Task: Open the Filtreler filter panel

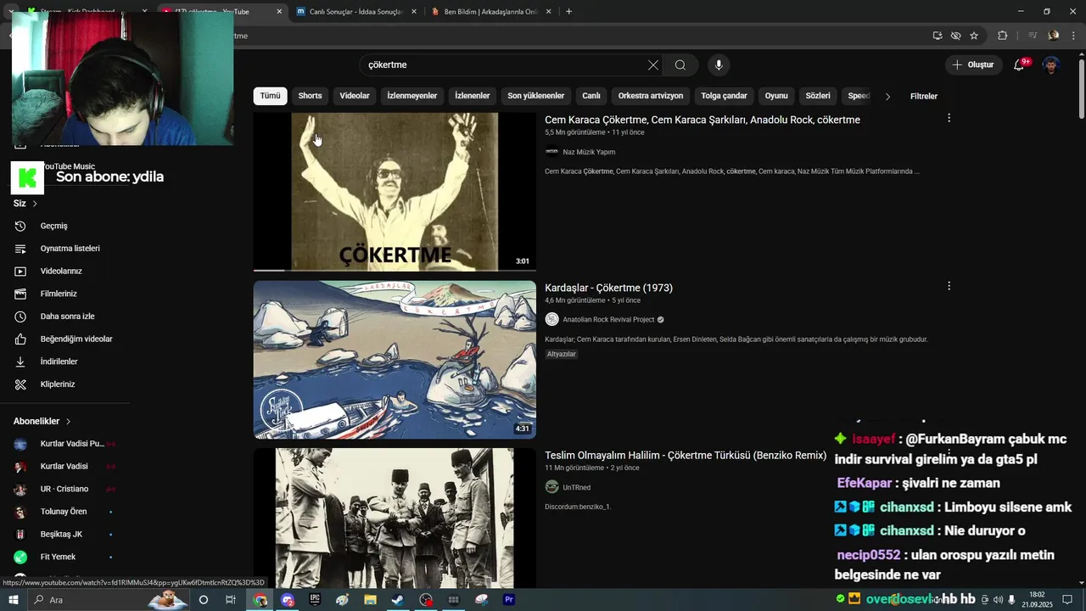Action: tap(924, 96)
